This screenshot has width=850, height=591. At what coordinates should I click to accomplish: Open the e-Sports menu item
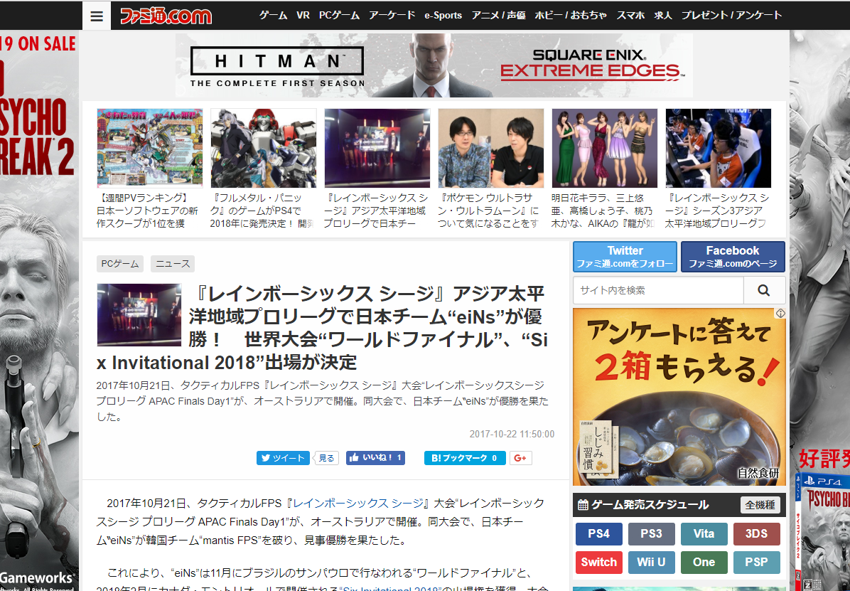point(443,15)
